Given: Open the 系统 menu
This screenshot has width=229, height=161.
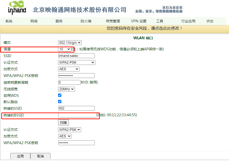Looking at the screenshot, I should tap(9, 21).
